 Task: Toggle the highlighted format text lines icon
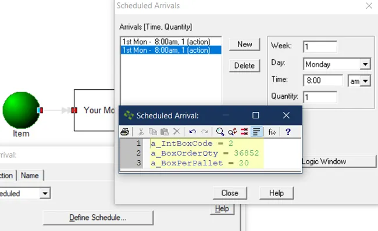[x=256, y=132]
